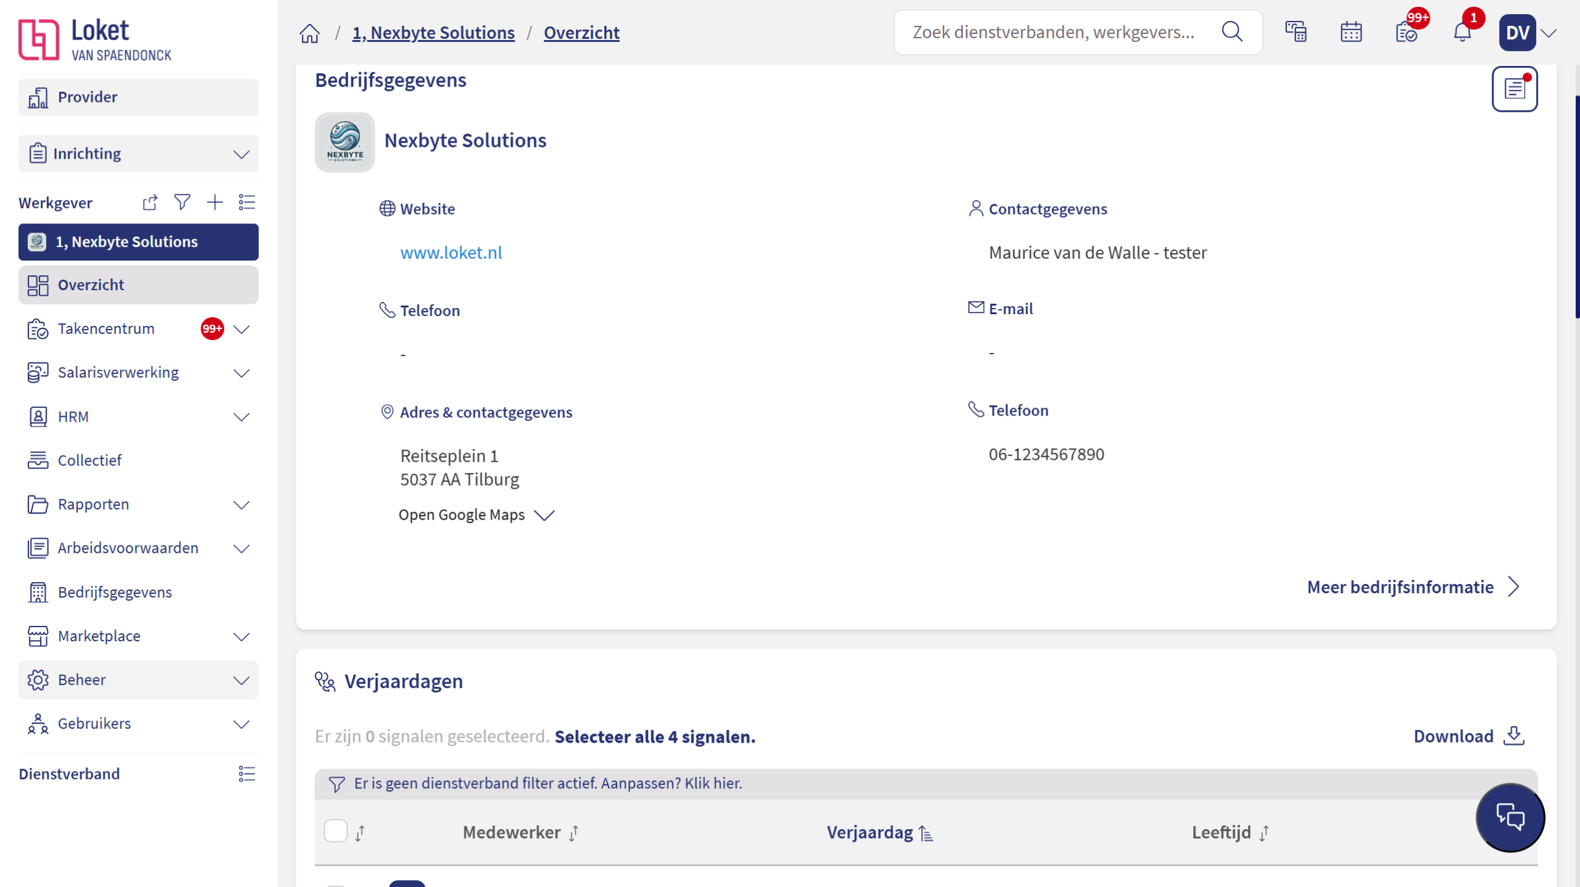Open the www.loket.nl website link
The height and width of the screenshot is (887, 1580).
coord(451,252)
